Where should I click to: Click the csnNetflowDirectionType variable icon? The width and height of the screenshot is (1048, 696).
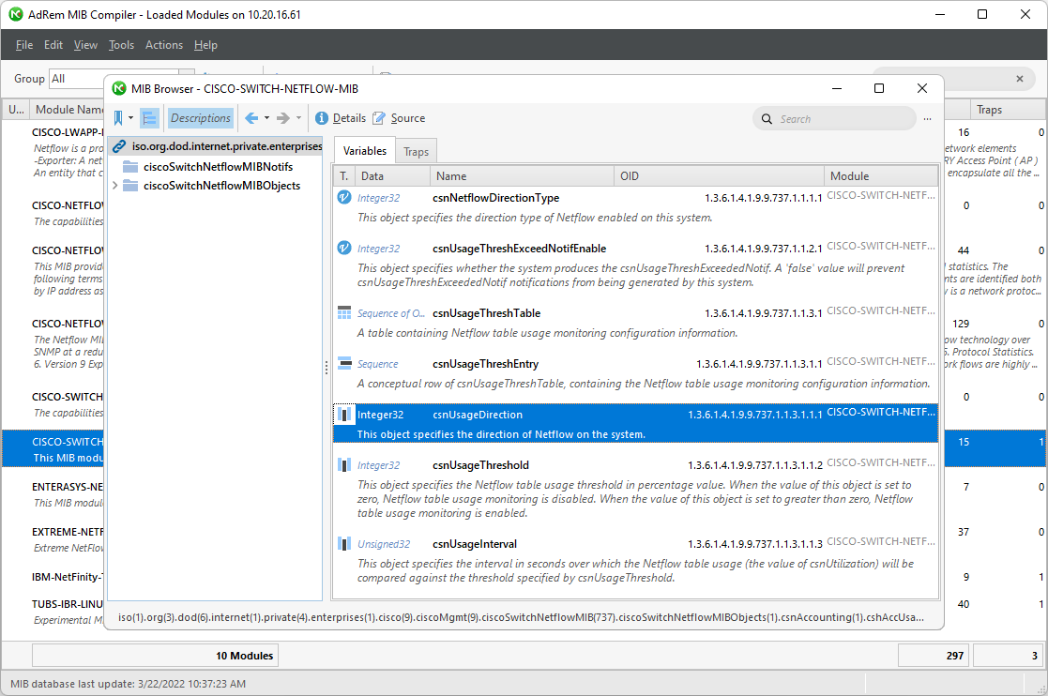tap(344, 198)
